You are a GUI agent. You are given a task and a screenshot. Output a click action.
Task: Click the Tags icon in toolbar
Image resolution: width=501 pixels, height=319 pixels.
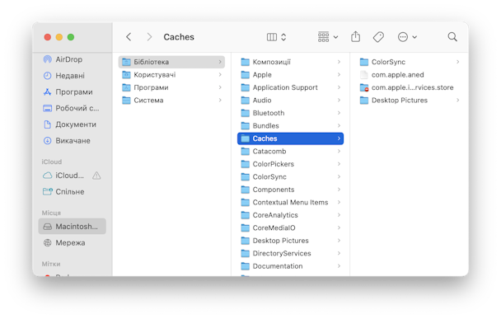click(378, 37)
